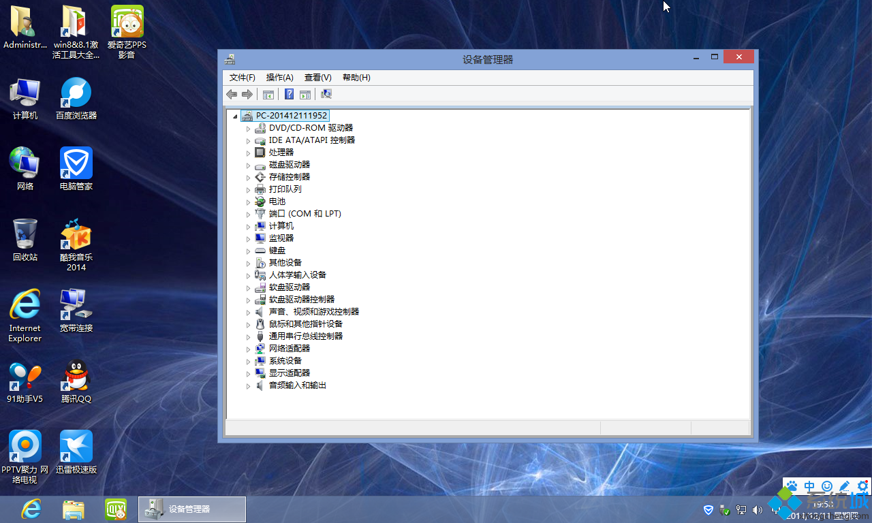Open 百度浏览器 desktop shortcut
Screen dimensions: 872x523
76,99
